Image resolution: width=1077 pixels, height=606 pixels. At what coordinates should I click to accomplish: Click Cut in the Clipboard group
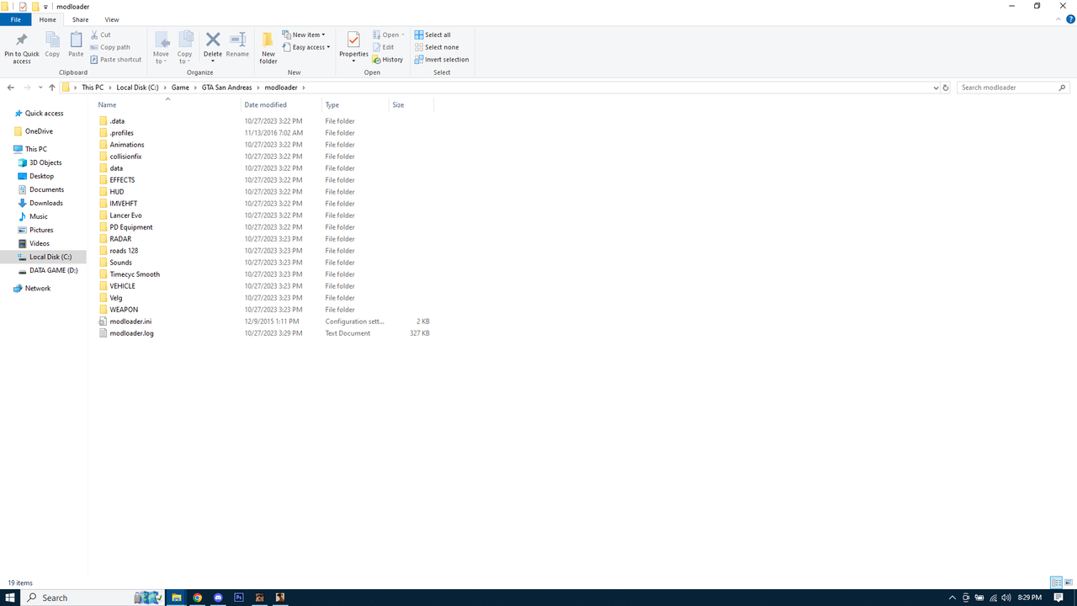point(100,35)
